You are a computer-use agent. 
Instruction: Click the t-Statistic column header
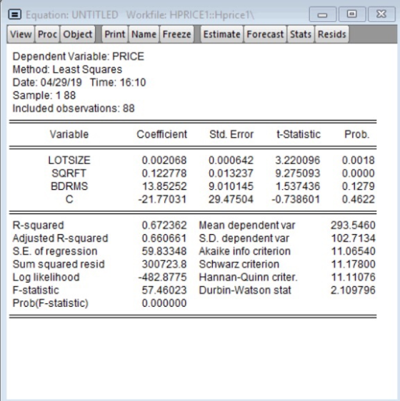click(299, 134)
